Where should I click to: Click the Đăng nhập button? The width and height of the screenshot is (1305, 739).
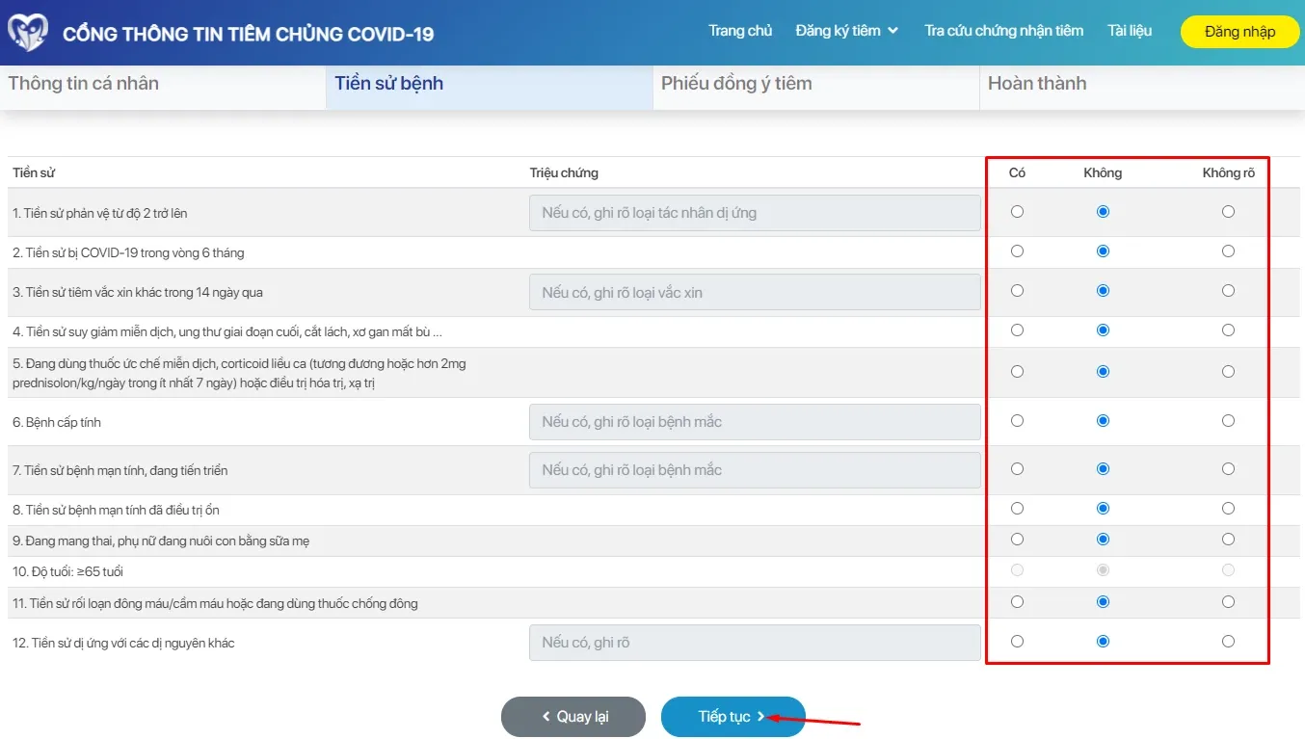(1239, 32)
